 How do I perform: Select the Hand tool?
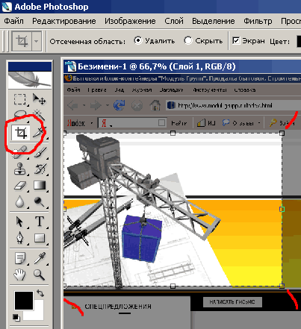pos(19,275)
